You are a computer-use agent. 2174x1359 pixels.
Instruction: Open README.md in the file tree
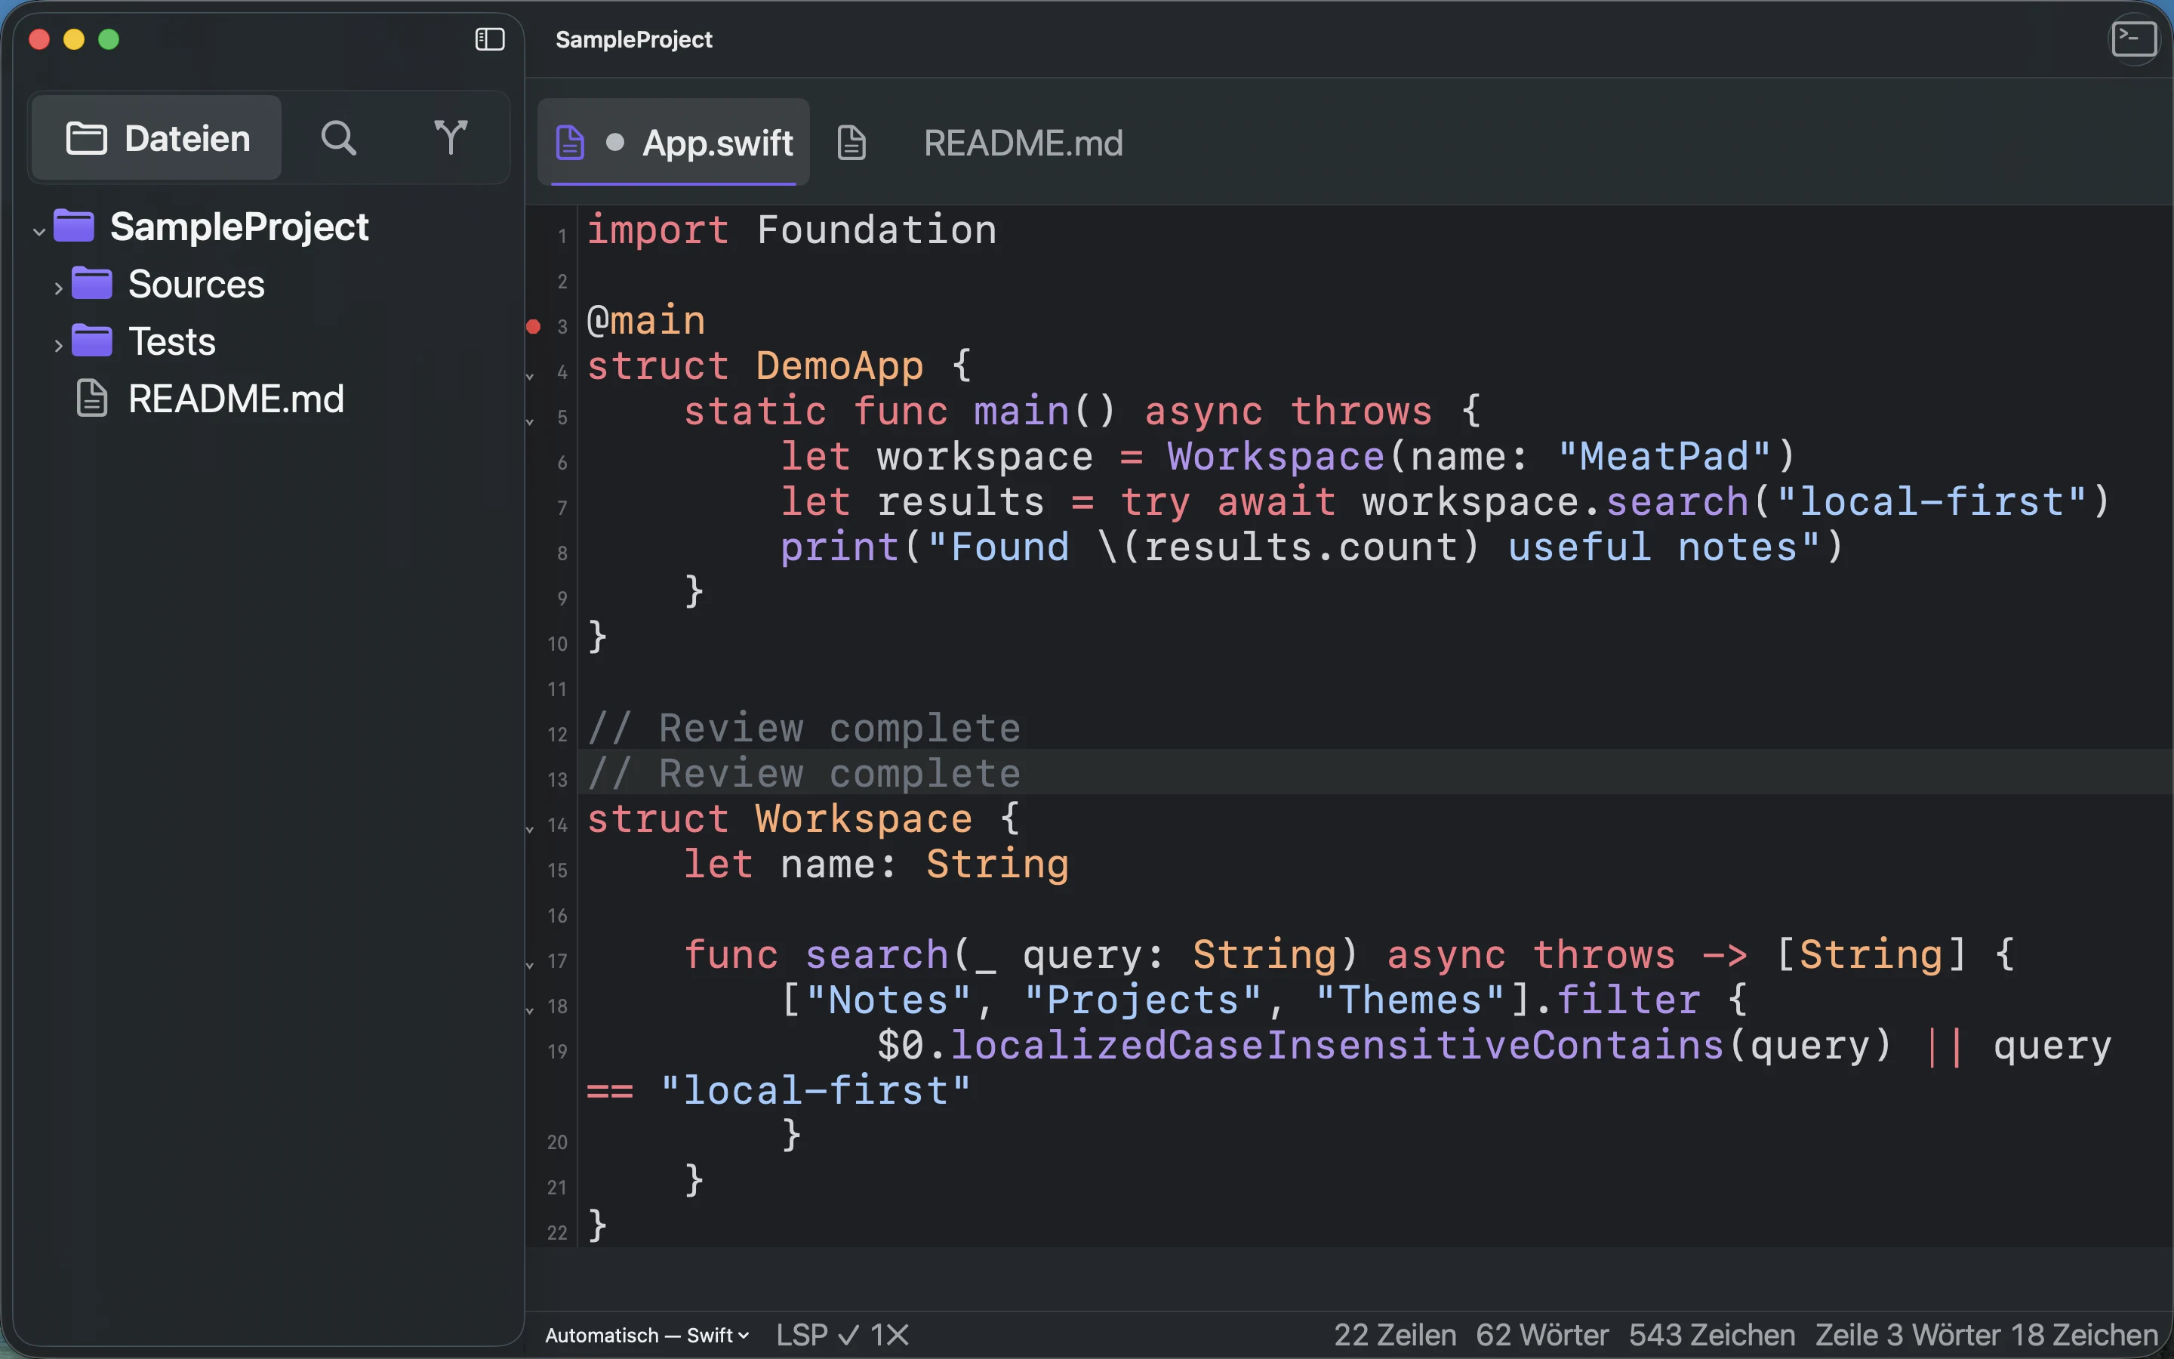pyautogui.click(x=236, y=398)
